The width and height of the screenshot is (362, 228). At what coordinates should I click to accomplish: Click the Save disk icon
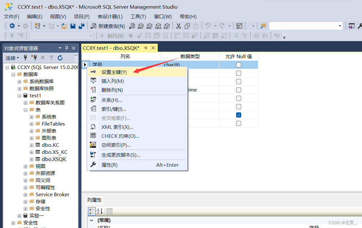(73, 26)
